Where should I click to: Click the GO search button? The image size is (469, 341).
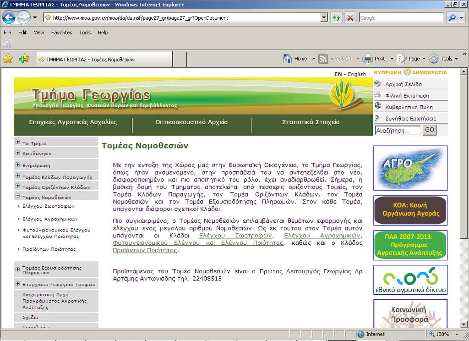pyautogui.click(x=430, y=130)
